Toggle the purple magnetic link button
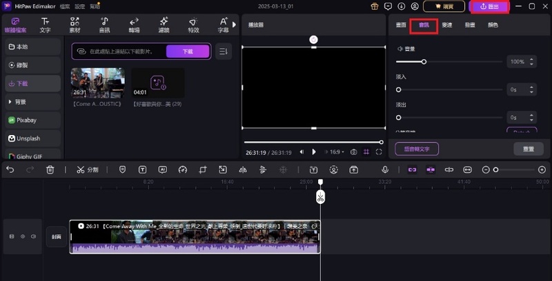This screenshot has width=552, height=281. 412,170
